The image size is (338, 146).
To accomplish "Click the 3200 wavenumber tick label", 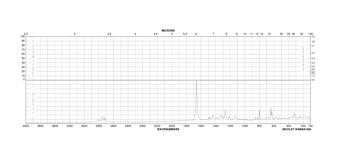I will click(84, 126).
